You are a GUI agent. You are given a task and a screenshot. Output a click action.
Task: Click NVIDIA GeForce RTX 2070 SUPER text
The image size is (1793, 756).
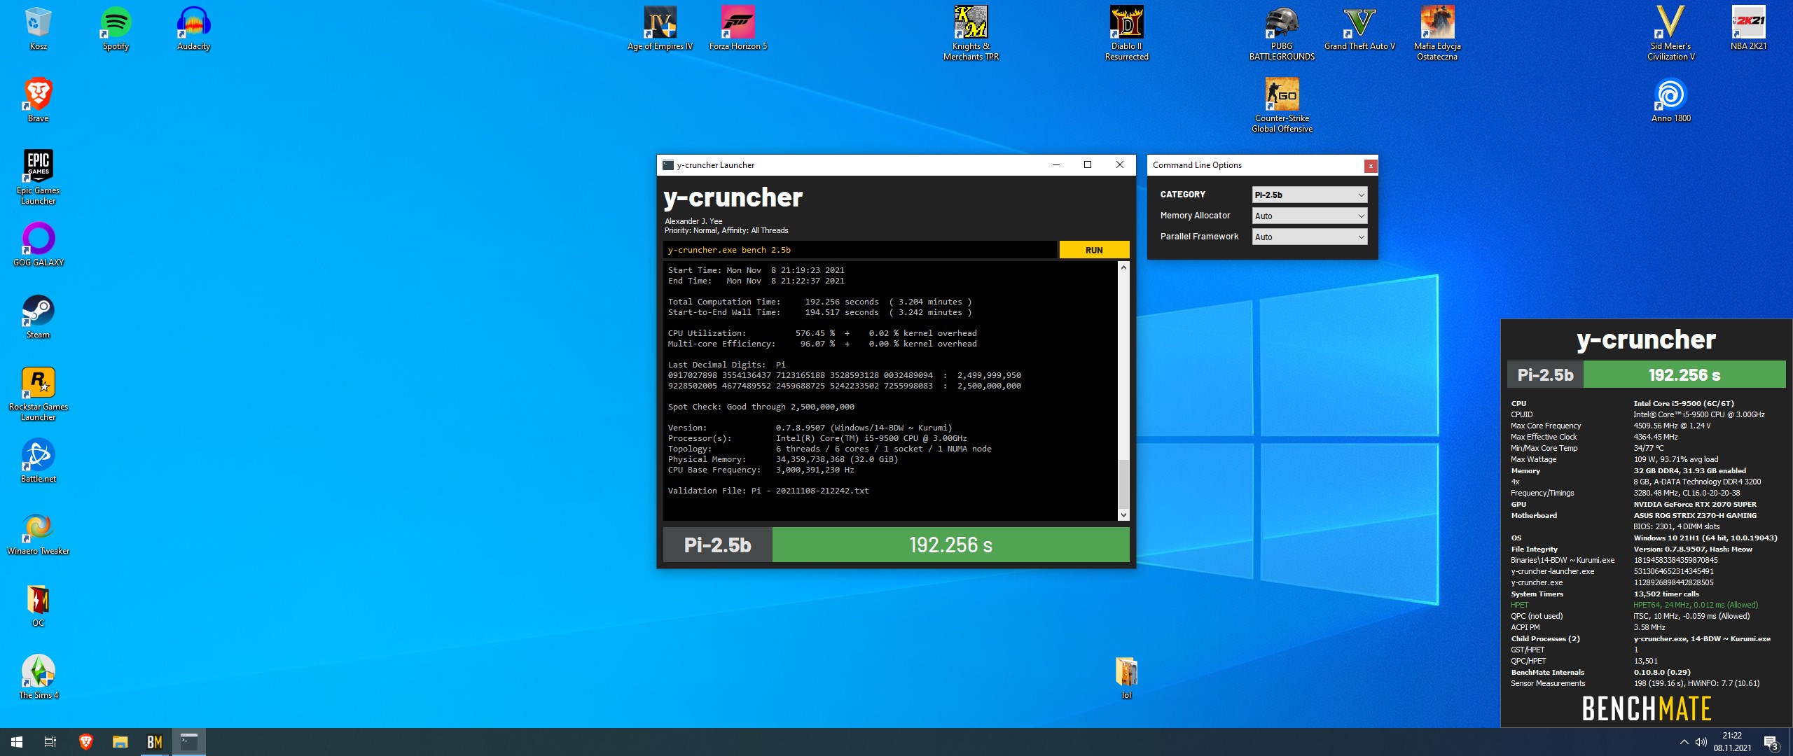pos(1695,504)
